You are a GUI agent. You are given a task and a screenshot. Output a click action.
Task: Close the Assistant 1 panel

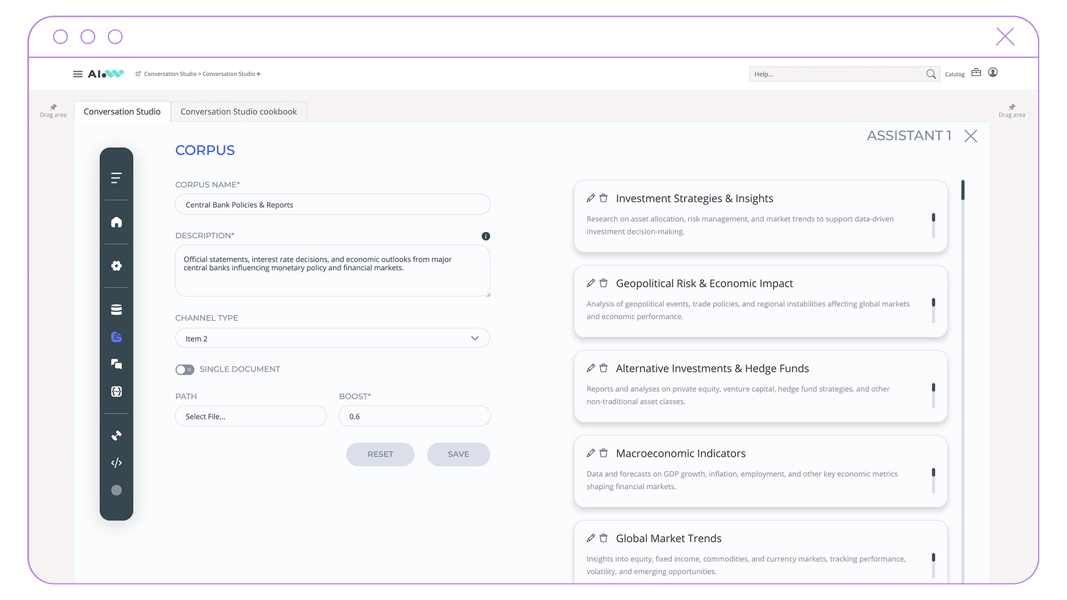(x=970, y=136)
